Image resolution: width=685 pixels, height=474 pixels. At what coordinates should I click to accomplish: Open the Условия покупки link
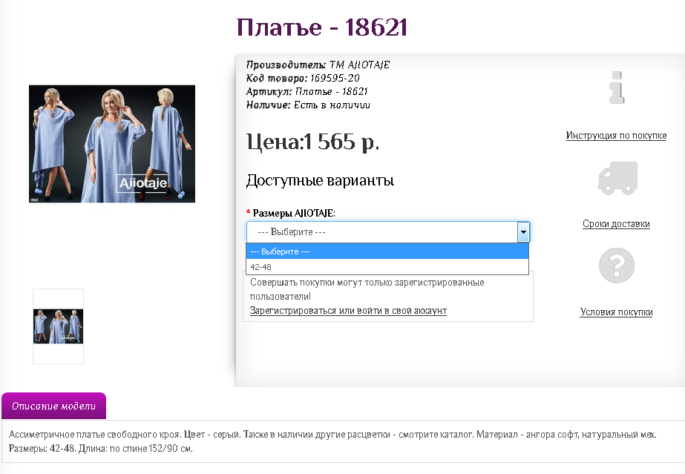coord(616,312)
